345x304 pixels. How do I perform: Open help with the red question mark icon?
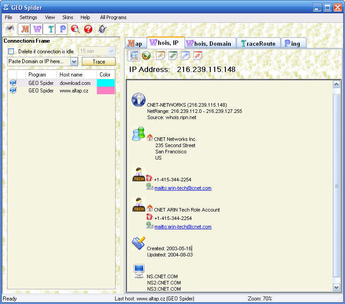[x=88, y=29]
